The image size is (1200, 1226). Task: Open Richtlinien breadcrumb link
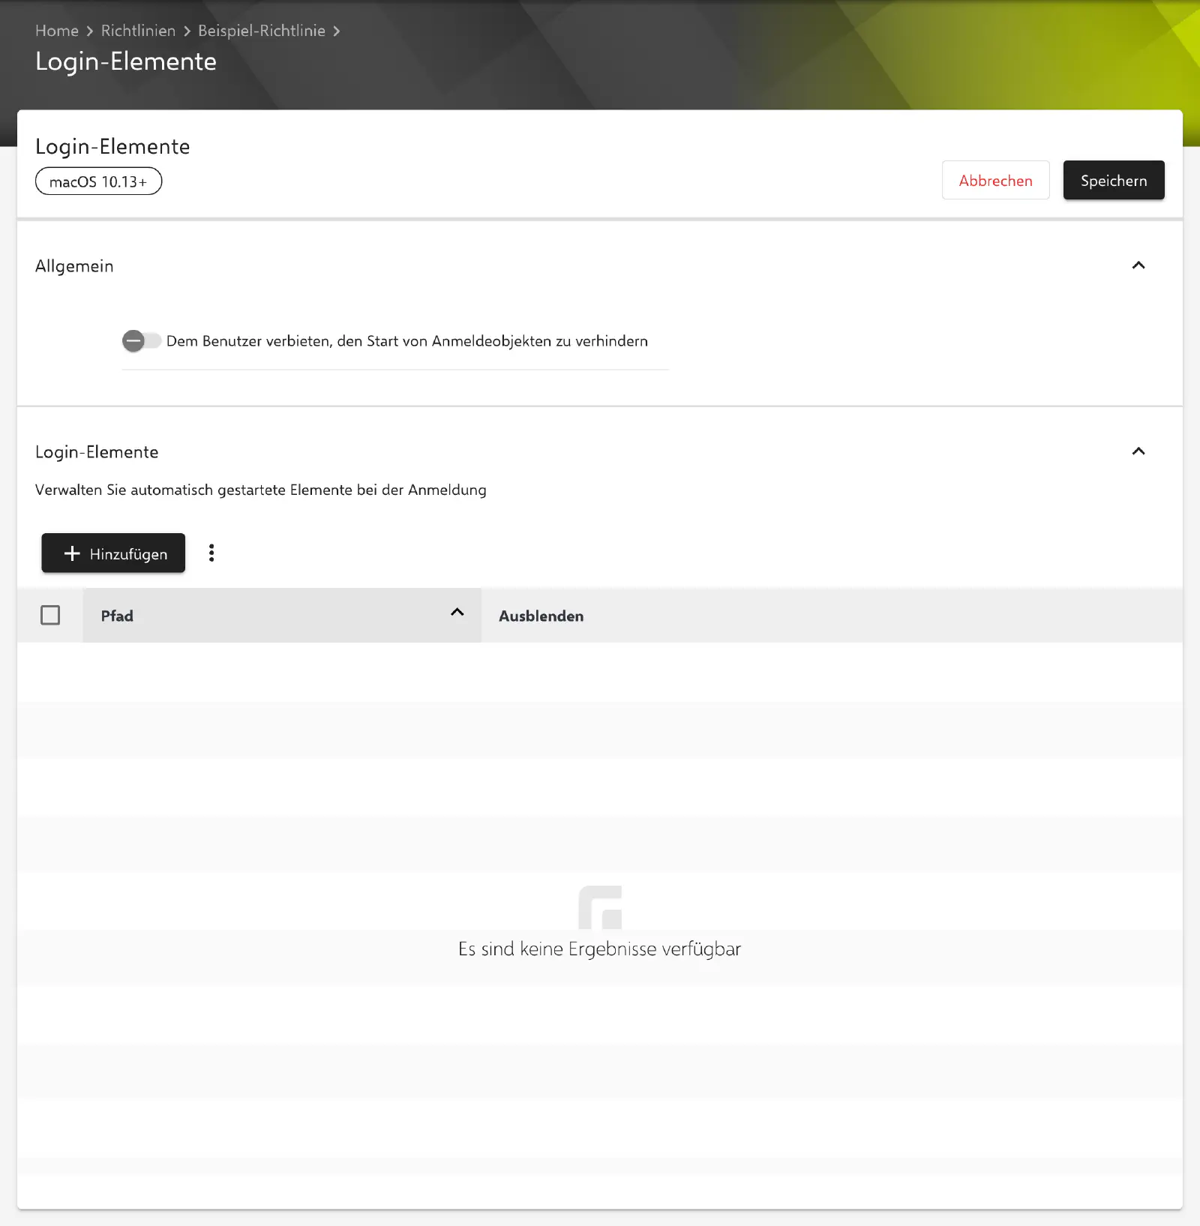click(x=138, y=31)
